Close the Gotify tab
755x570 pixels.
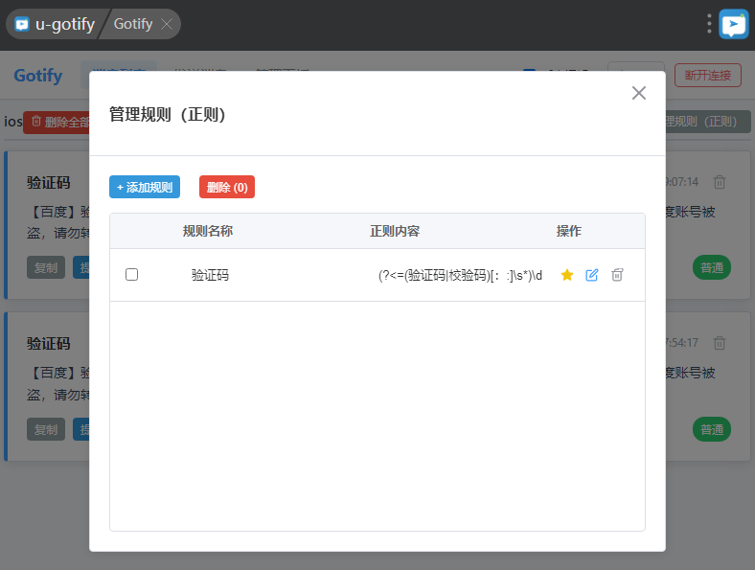[168, 24]
